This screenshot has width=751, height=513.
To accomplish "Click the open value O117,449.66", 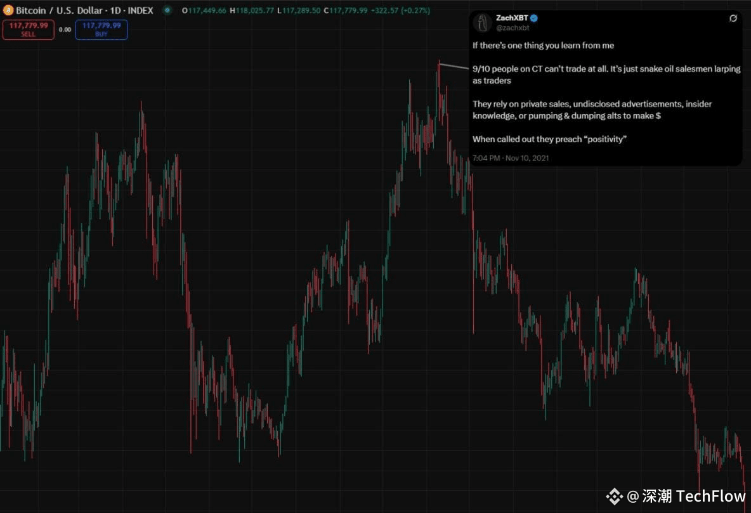I will (x=204, y=10).
